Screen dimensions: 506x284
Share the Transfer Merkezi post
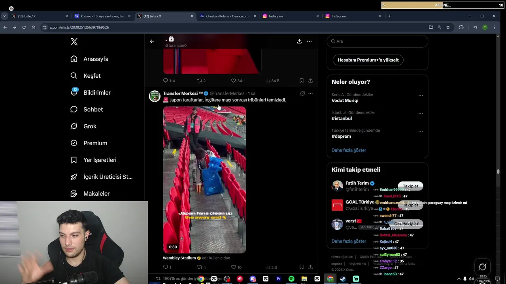[310, 267]
